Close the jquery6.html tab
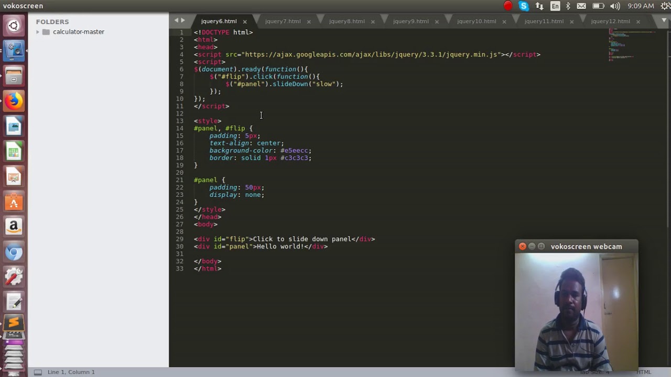This screenshot has height=377, width=671. (x=245, y=21)
